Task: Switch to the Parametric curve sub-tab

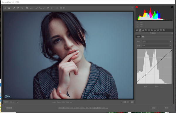Action: tap(138, 37)
